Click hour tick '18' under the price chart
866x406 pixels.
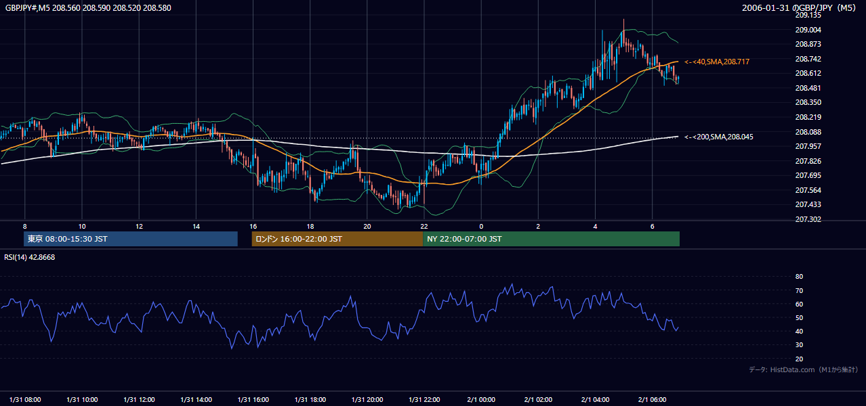(310, 226)
